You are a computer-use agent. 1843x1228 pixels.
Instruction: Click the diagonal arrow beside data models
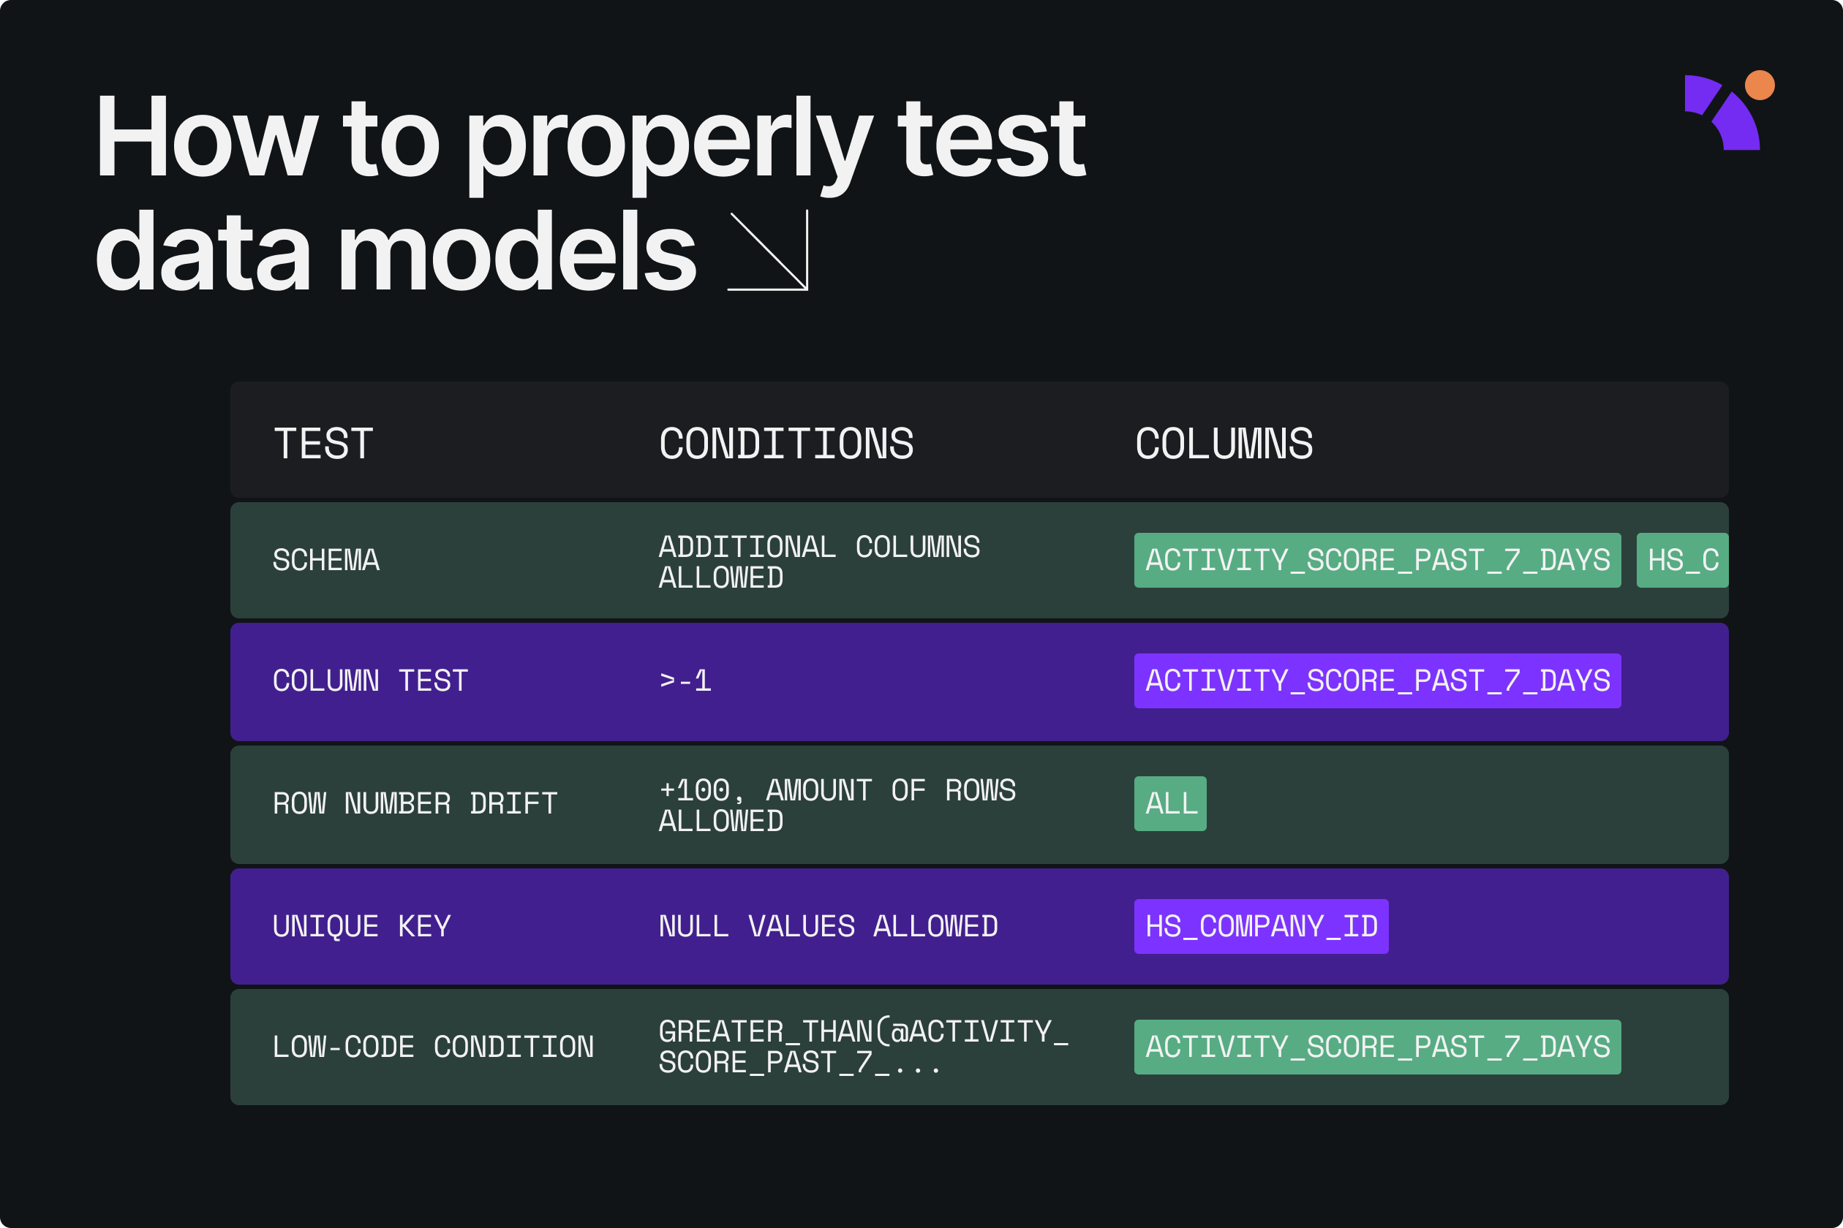click(x=768, y=251)
